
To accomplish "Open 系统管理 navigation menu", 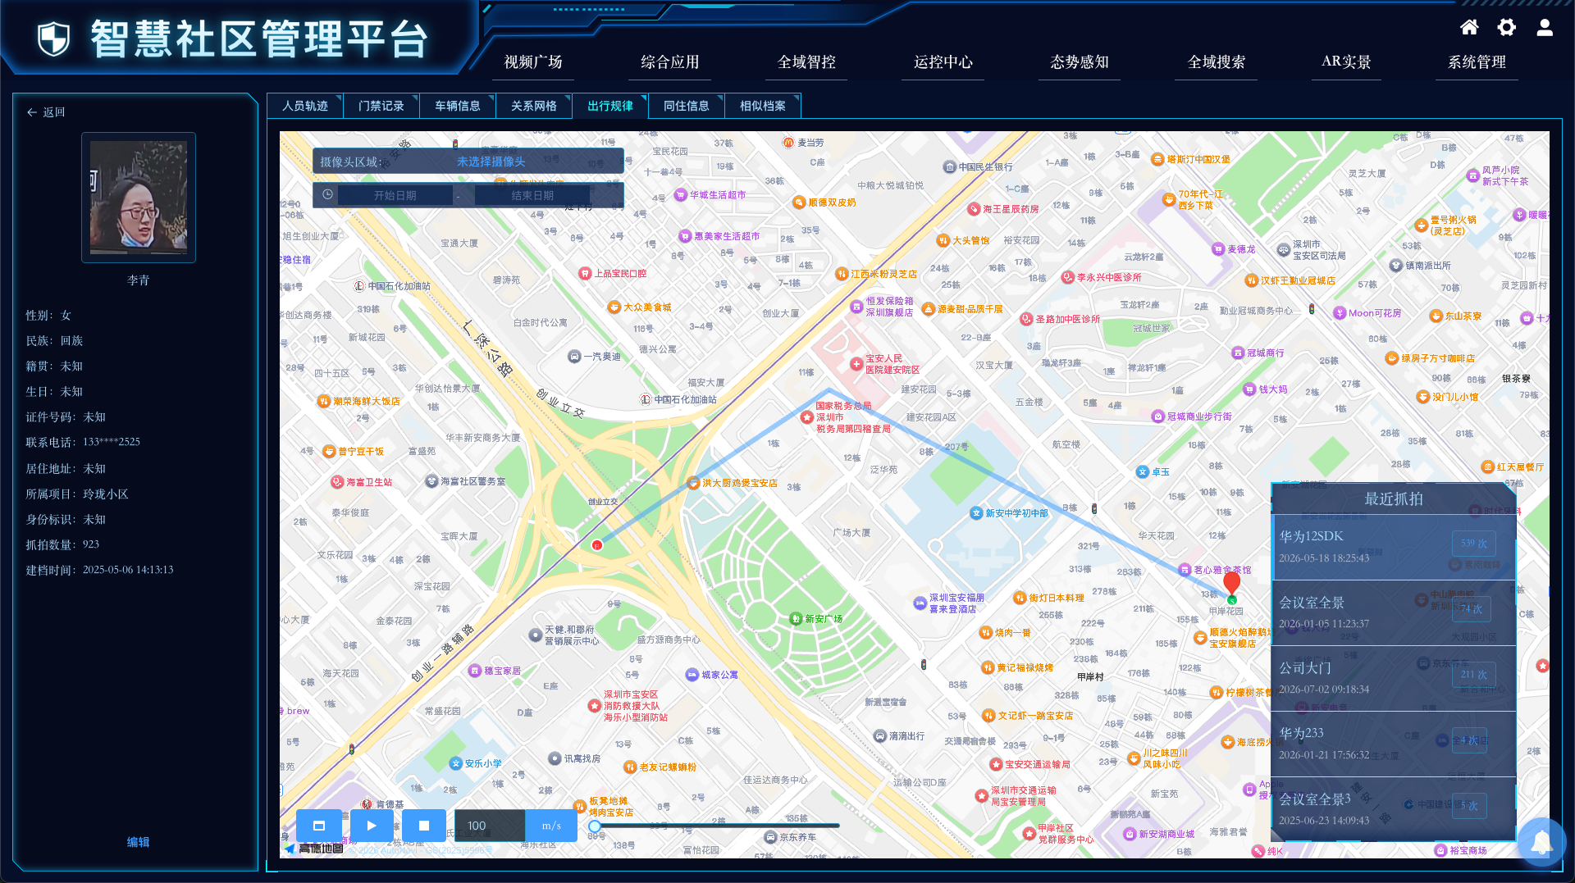I will pos(1477,62).
